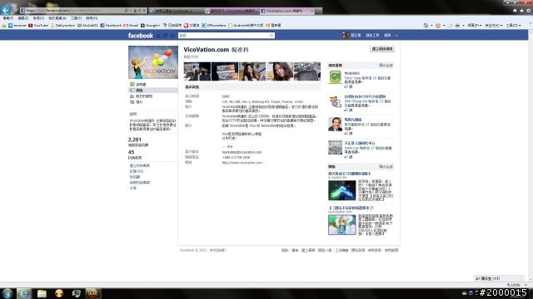Open Google+ bookmark in favorites bar
Image resolution: width=533 pixels, height=299 pixels.
150,26
